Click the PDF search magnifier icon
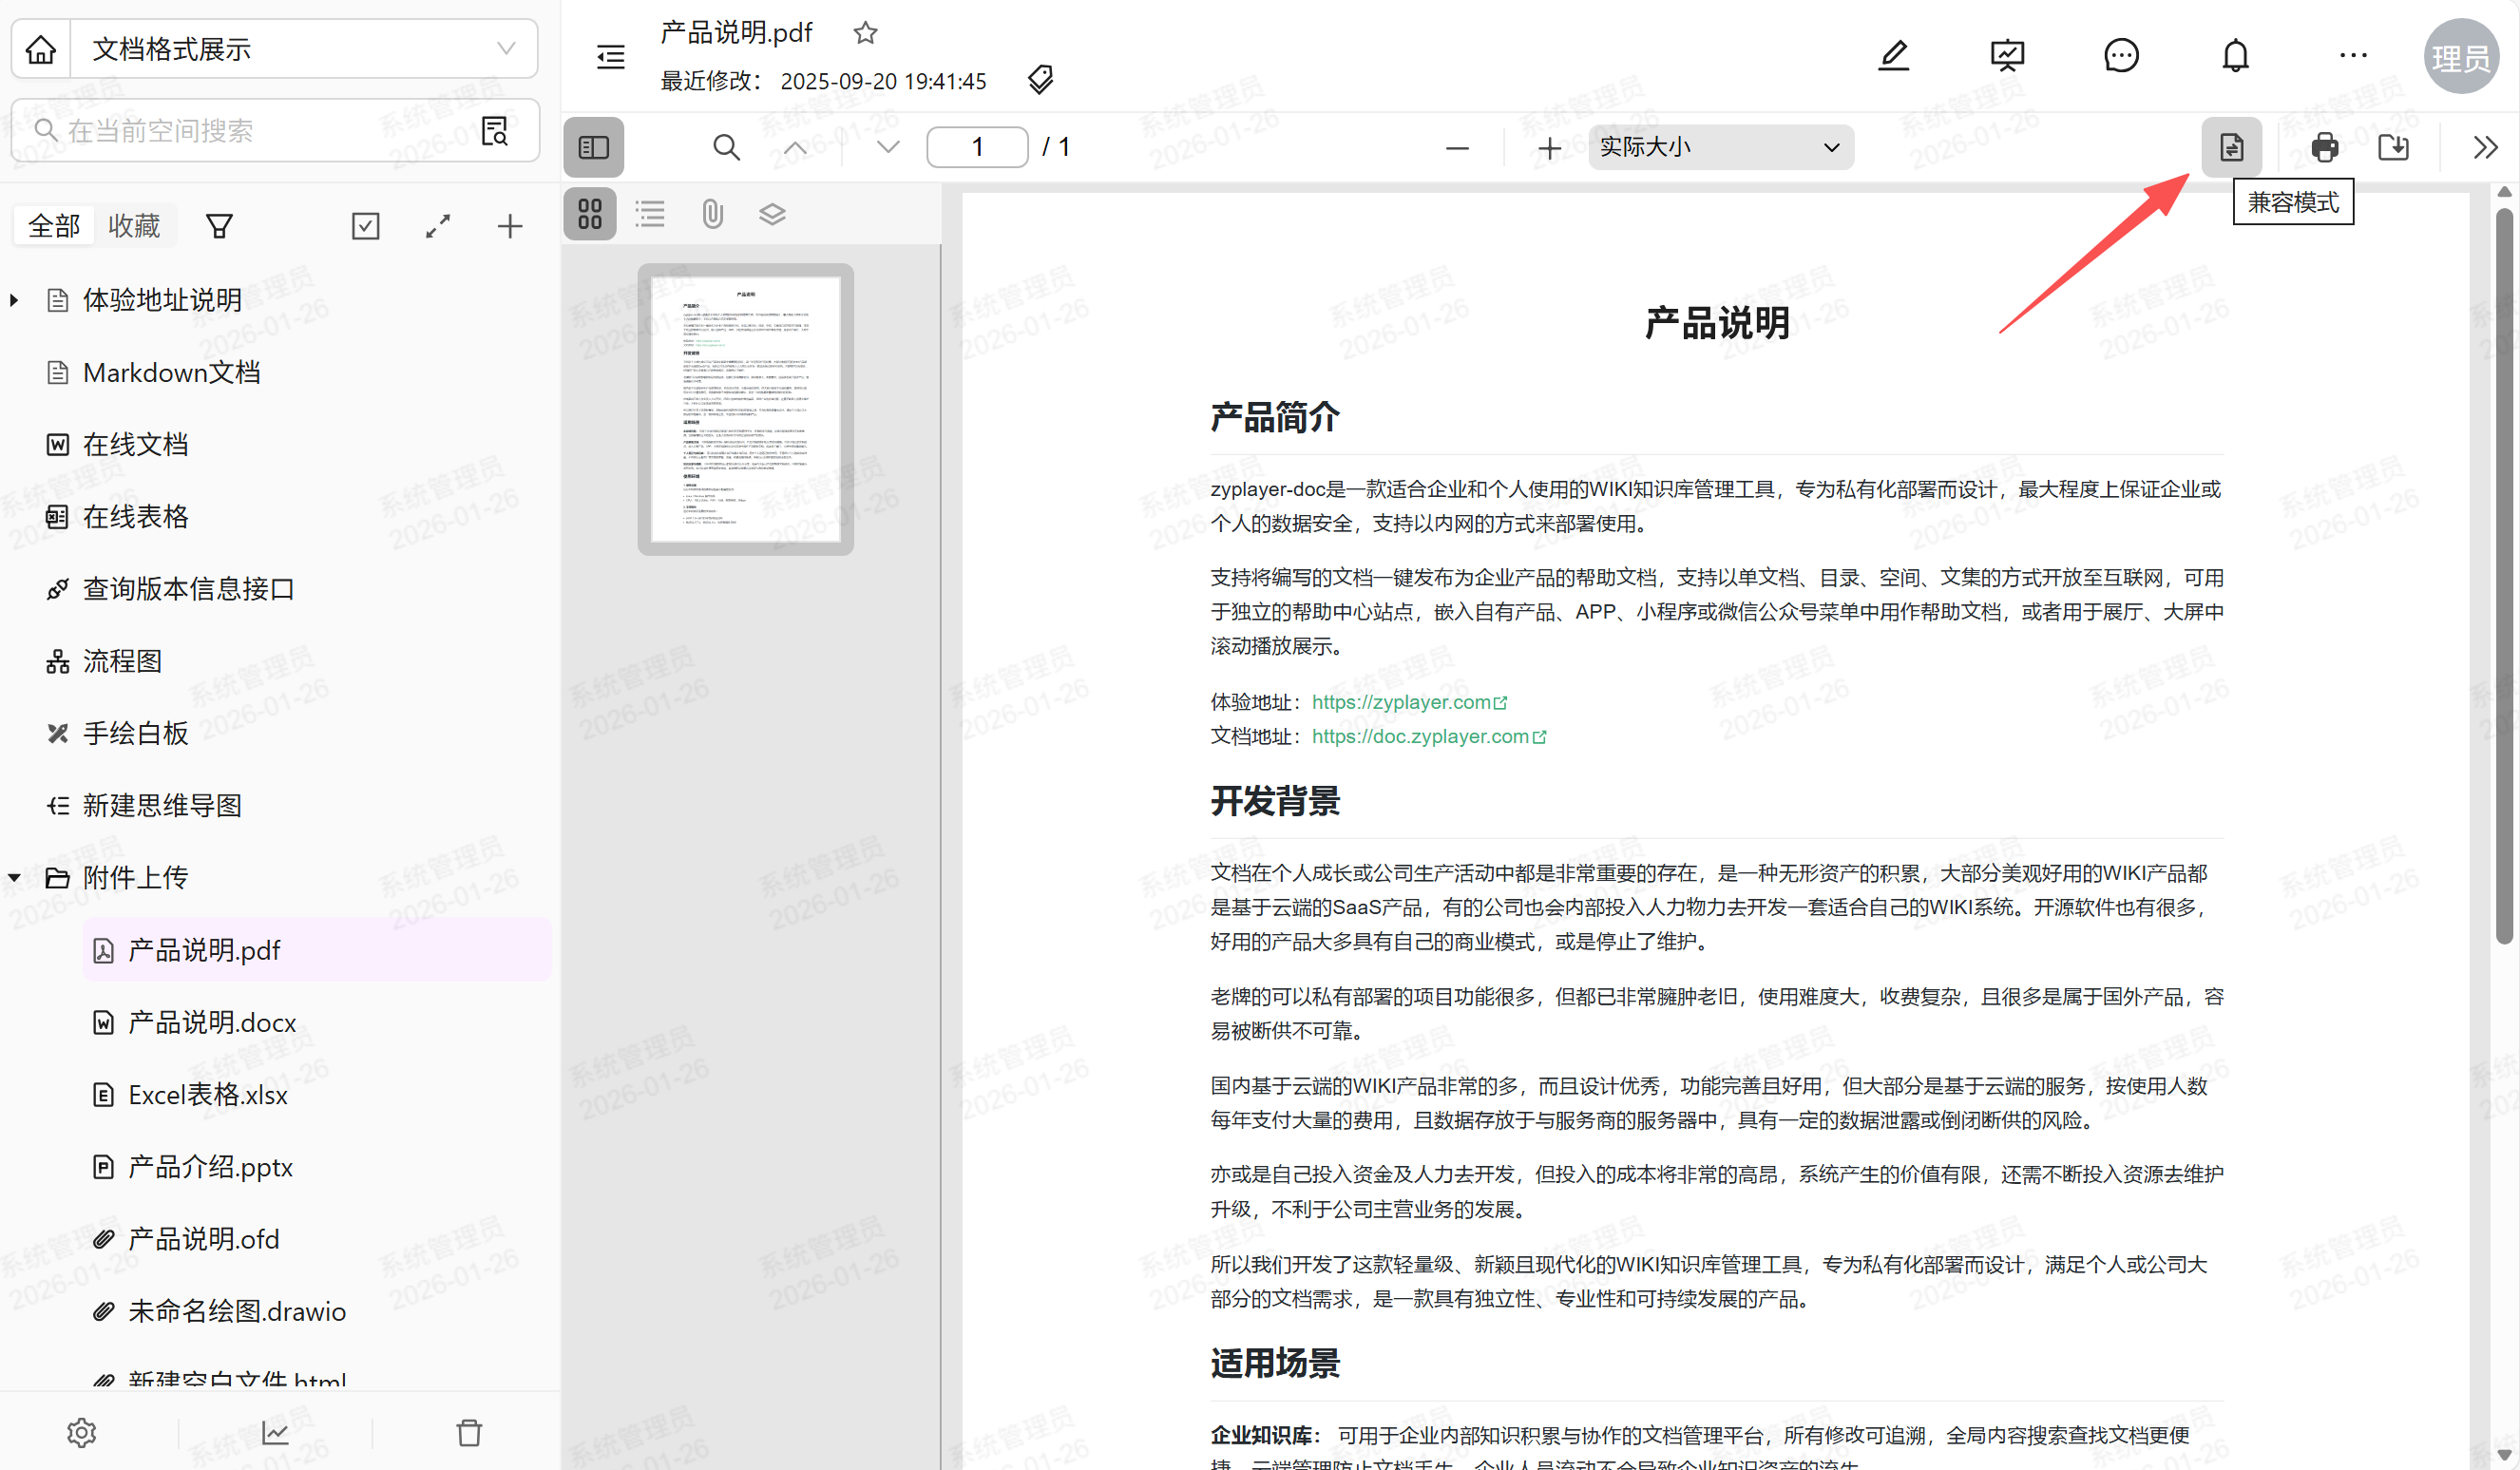Viewport: 2520px width, 1470px height. click(726, 148)
